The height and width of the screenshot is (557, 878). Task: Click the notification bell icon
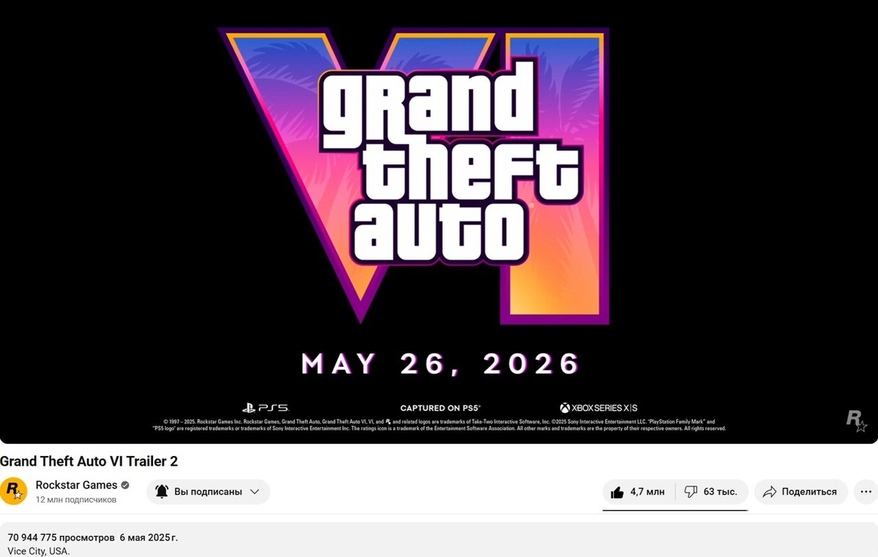coord(162,492)
